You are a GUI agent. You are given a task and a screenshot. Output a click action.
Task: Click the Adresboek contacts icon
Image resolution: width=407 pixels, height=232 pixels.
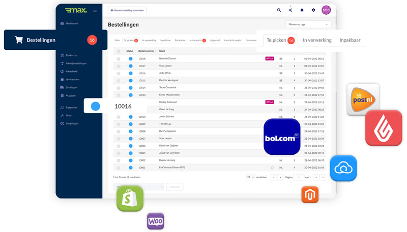click(62, 71)
